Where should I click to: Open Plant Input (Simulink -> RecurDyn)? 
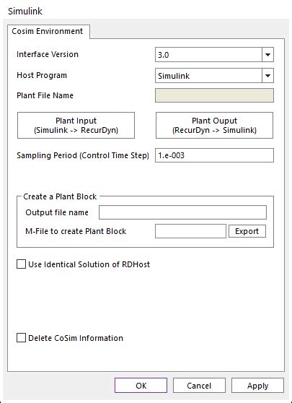click(x=76, y=126)
